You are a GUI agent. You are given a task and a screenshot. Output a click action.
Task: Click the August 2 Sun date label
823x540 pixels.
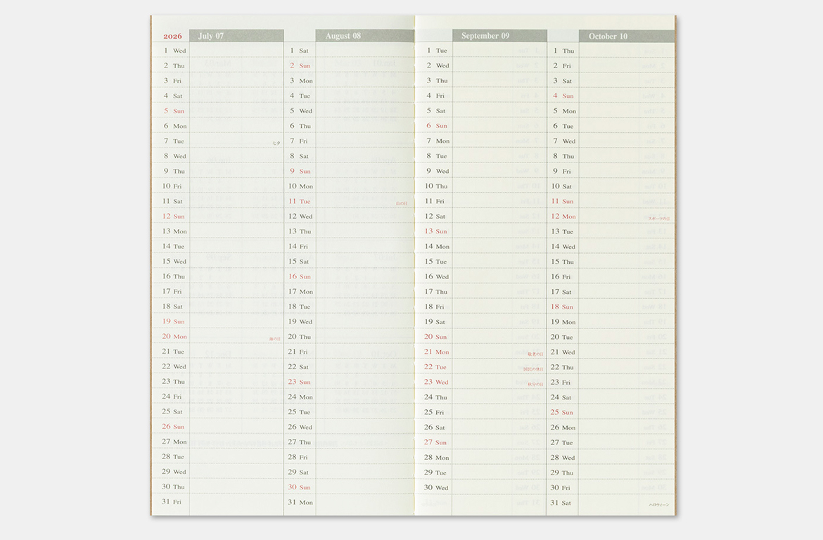pyautogui.click(x=300, y=65)
